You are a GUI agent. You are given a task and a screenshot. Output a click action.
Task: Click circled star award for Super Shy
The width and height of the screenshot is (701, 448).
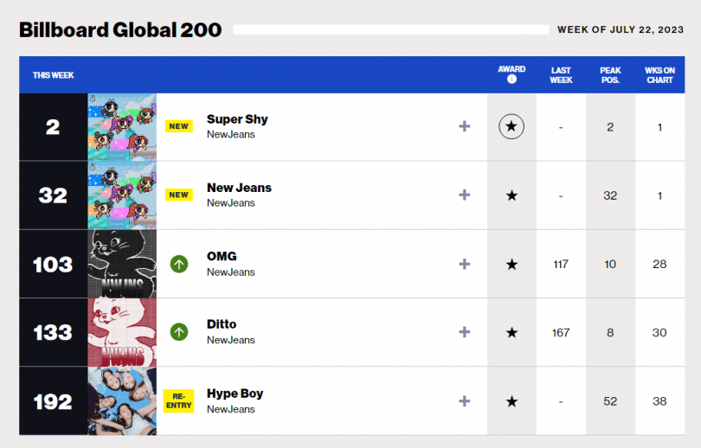pyautogui.click(x=511, y=126)
